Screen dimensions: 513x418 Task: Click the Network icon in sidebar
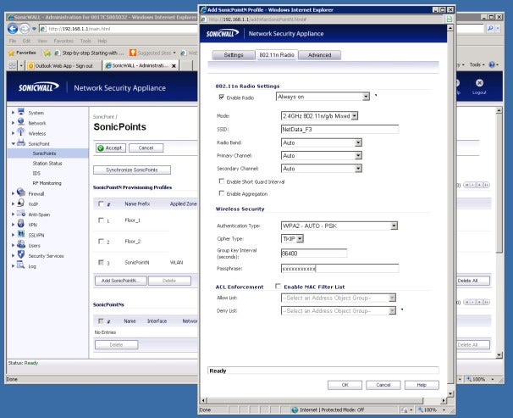click(x=21, y=122)
